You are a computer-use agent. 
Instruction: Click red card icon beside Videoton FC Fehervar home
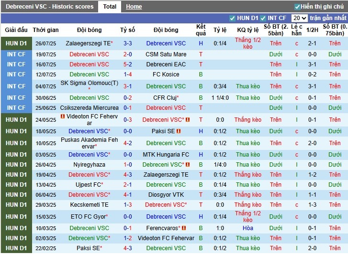(x=63, y=116)
